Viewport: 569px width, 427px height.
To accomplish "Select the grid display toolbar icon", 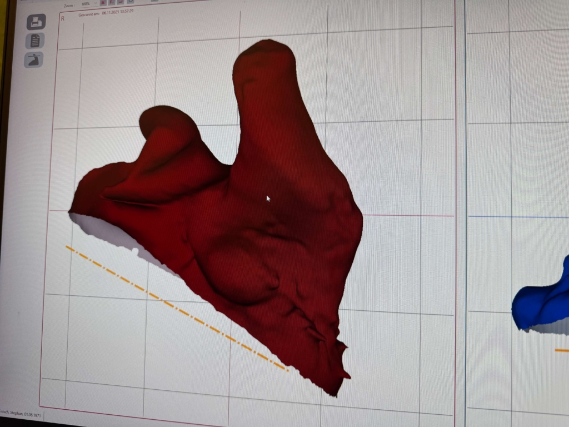I will point(122,2).
